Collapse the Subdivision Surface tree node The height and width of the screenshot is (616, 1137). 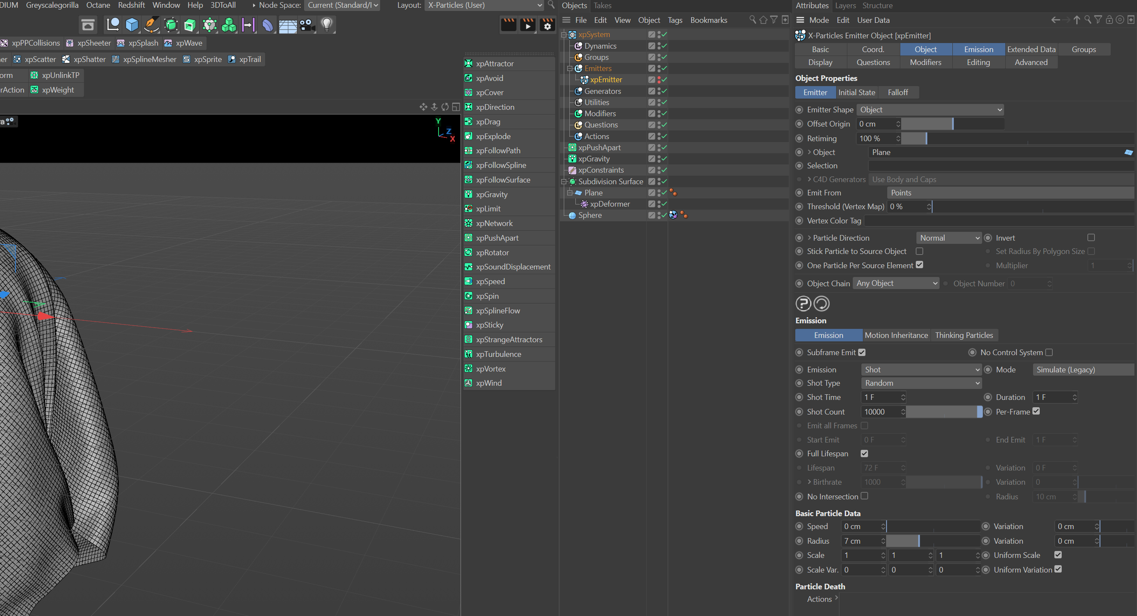564,182
